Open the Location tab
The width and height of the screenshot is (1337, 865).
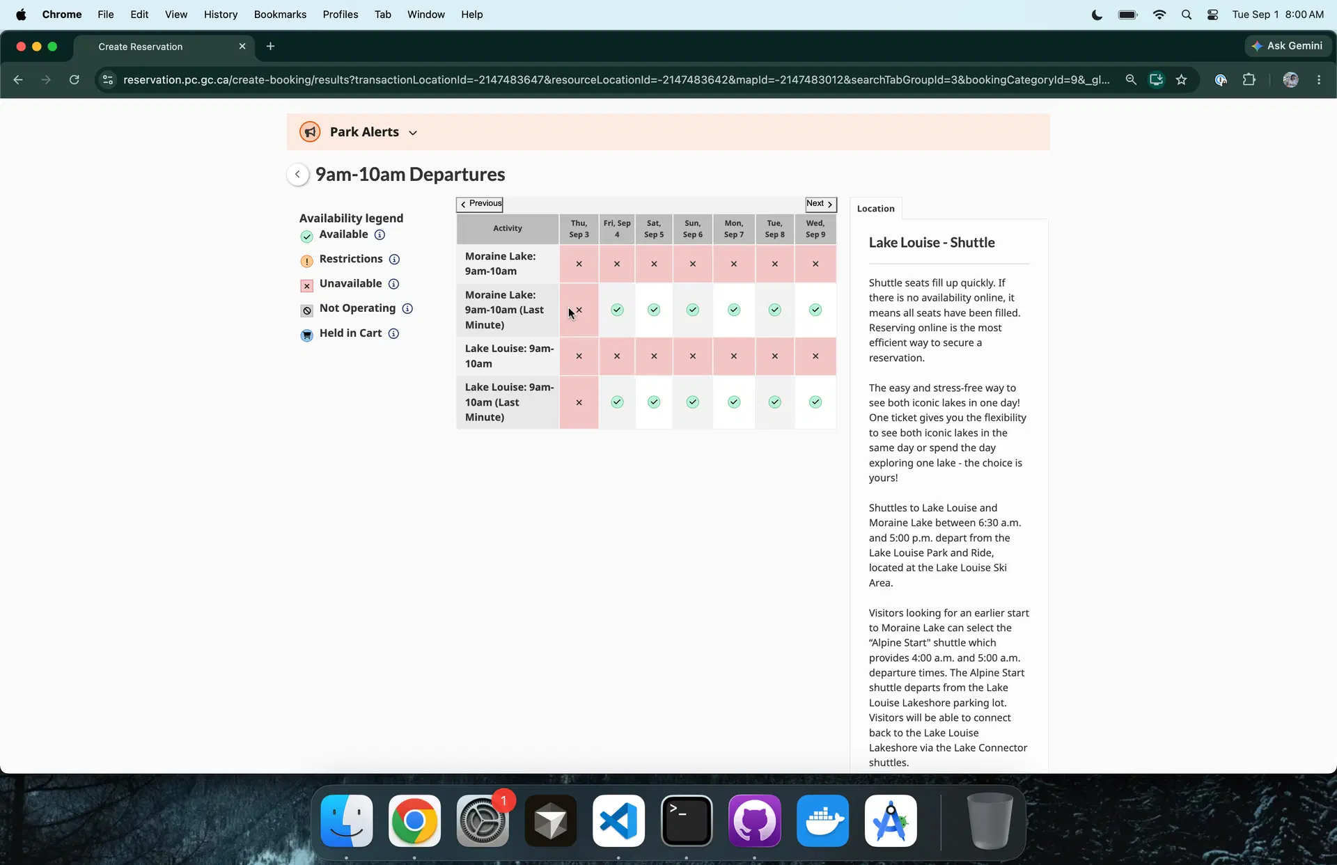[x=875, y=208]
